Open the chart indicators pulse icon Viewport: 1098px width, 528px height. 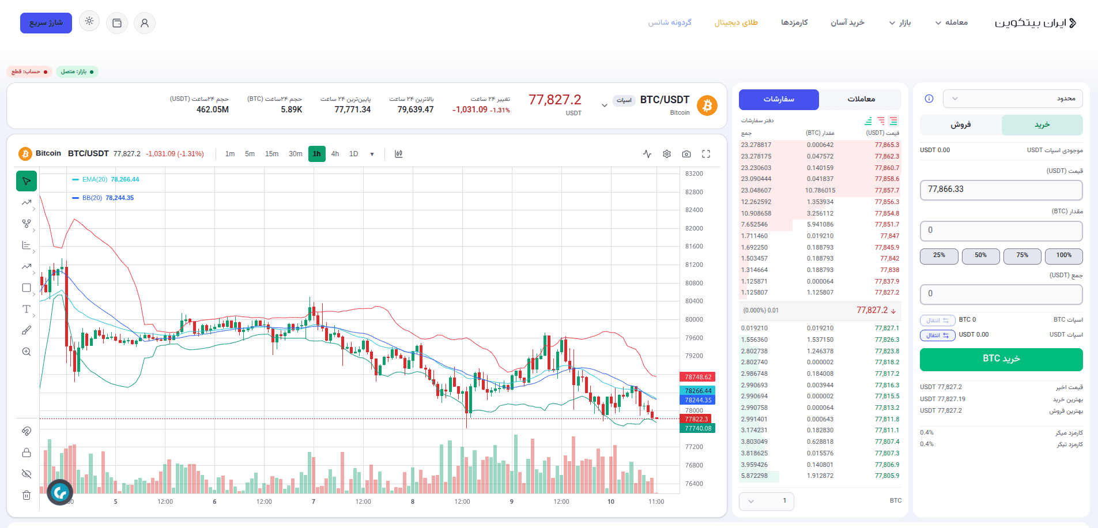[x=647, y=154]
